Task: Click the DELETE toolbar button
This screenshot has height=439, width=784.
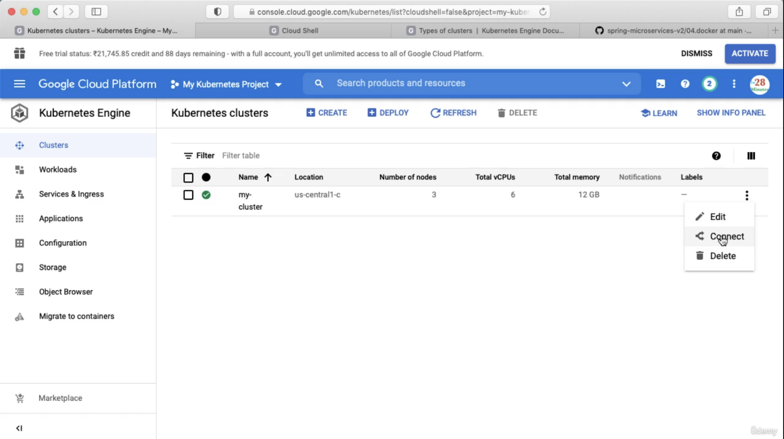Action: point(517,113)
